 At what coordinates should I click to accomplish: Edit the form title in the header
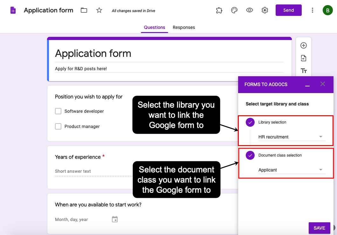coord(49,10)
